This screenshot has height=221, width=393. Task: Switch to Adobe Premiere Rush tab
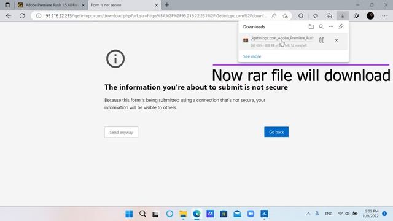52,5
